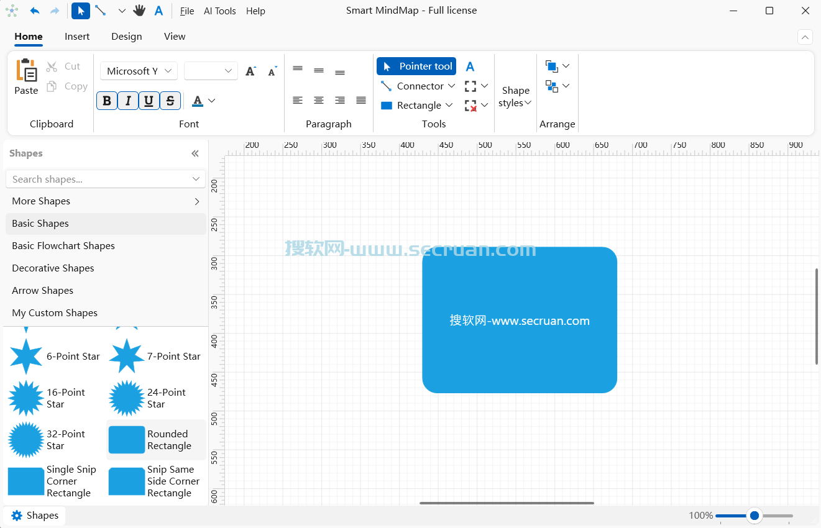
Task: Align paragraph right
Action: click(340, 100)
